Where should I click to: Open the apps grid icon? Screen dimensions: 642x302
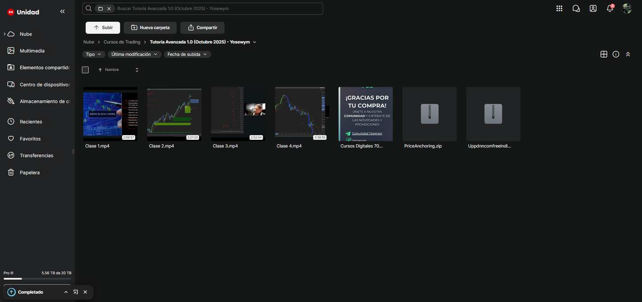coord(559,8)
